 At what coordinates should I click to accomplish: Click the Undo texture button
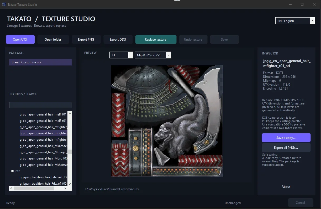(193, 40)
